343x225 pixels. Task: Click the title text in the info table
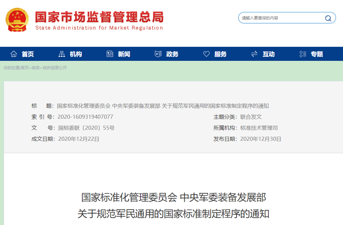[163, 106]
